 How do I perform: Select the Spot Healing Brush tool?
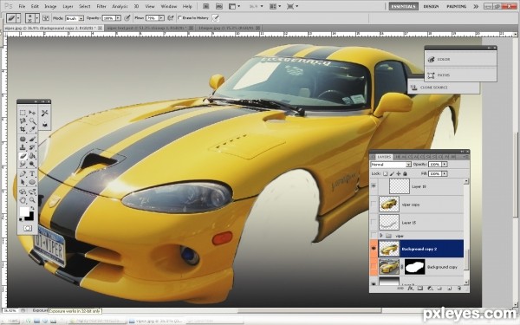(23, 139)
